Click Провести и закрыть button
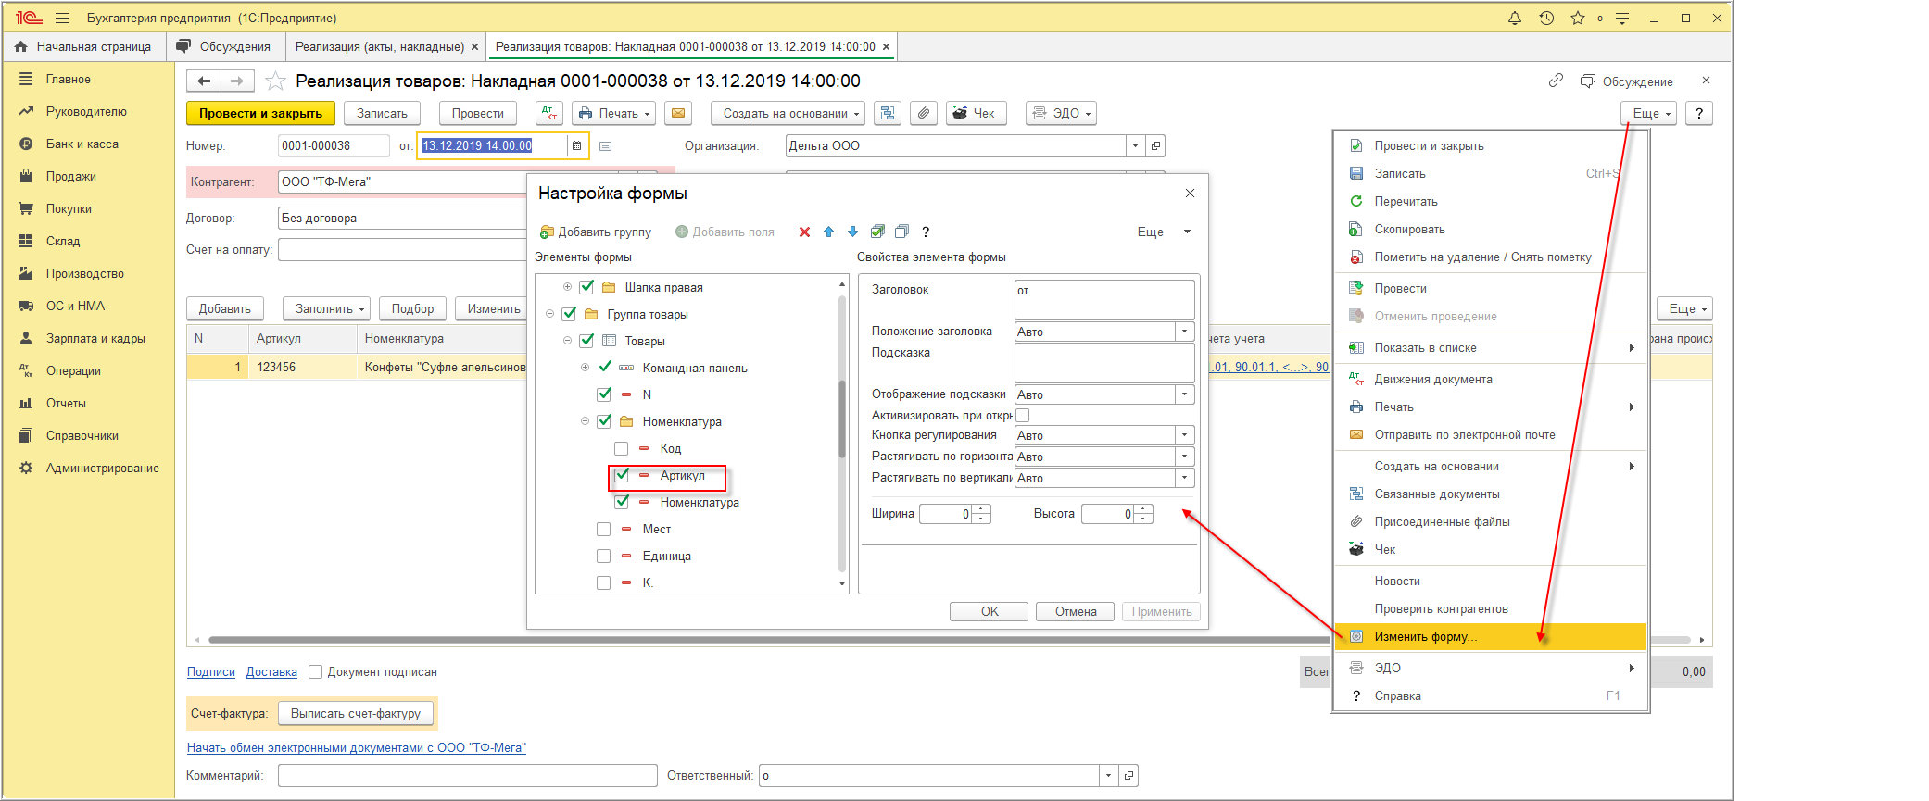Screen dimensions: 1929x801 [260, 113]
